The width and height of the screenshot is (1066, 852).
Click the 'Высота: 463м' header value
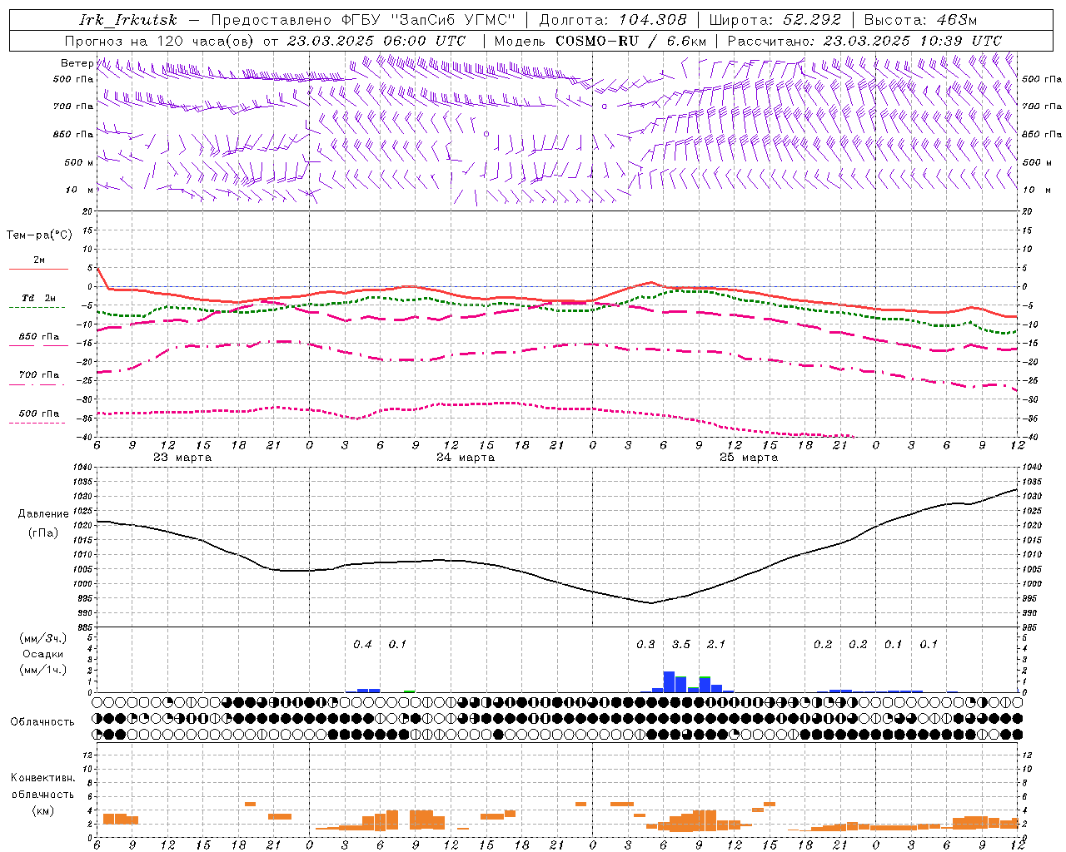tap(920, 20)
